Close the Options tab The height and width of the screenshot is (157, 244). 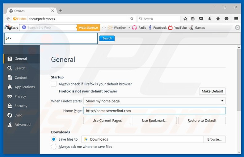point(53,11)
